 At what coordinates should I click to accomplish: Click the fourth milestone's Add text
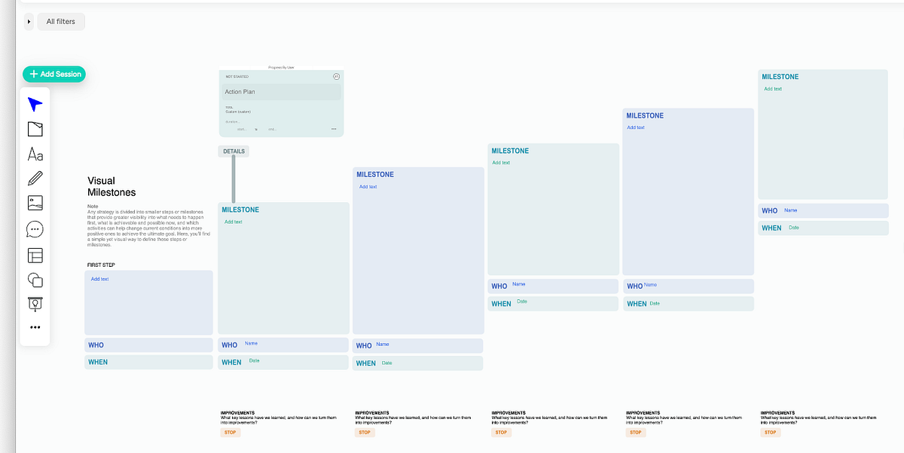pos(636,127)
